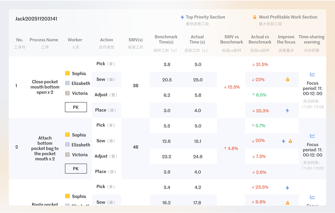This screenshot has width=335, height=213.
Task: Click the lightning icon in process 3 Pick row
Action: click(287, 188)
